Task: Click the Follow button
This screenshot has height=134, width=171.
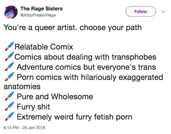Action: click(x=141, y=12)
